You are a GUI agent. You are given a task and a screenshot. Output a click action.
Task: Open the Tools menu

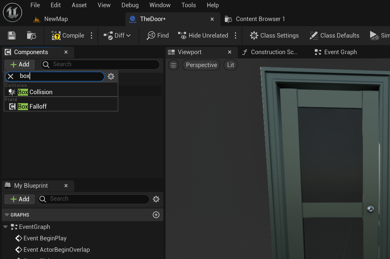click(189, 5)
